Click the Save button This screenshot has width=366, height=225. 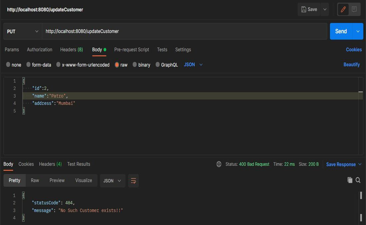pyautogui.click(x=309, y=9)
